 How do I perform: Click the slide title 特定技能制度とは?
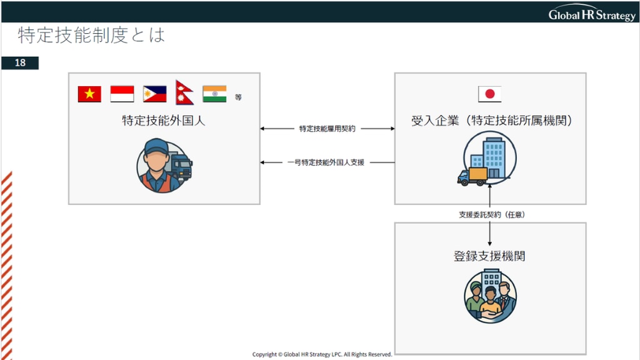point(91,35)
